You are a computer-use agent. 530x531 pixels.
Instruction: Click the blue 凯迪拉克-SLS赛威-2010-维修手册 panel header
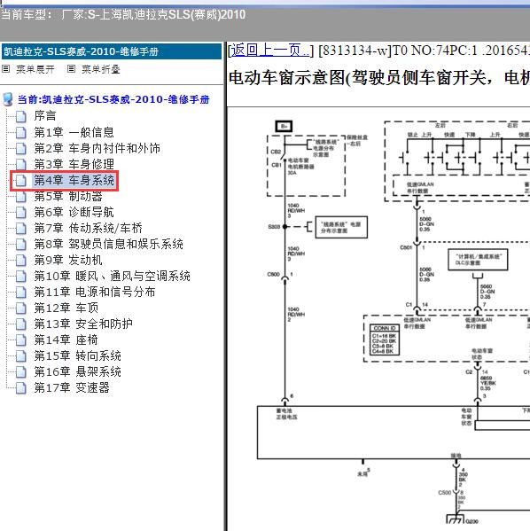(x=112, y=51)
